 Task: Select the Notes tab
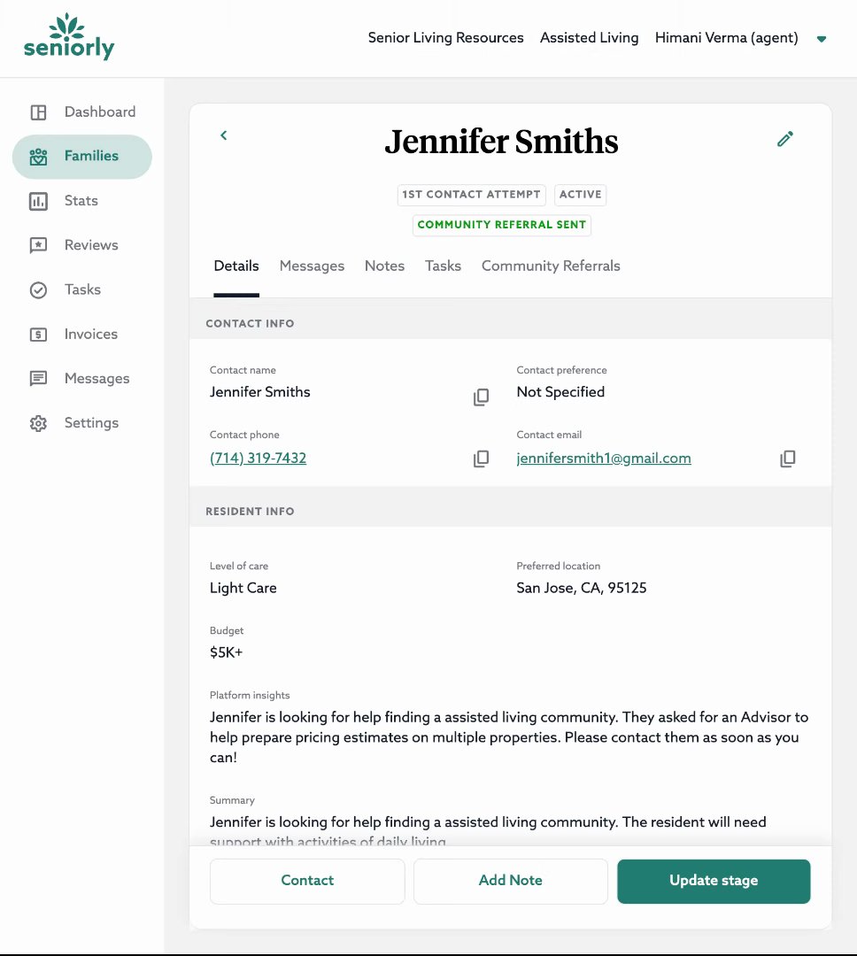(384, 266)
